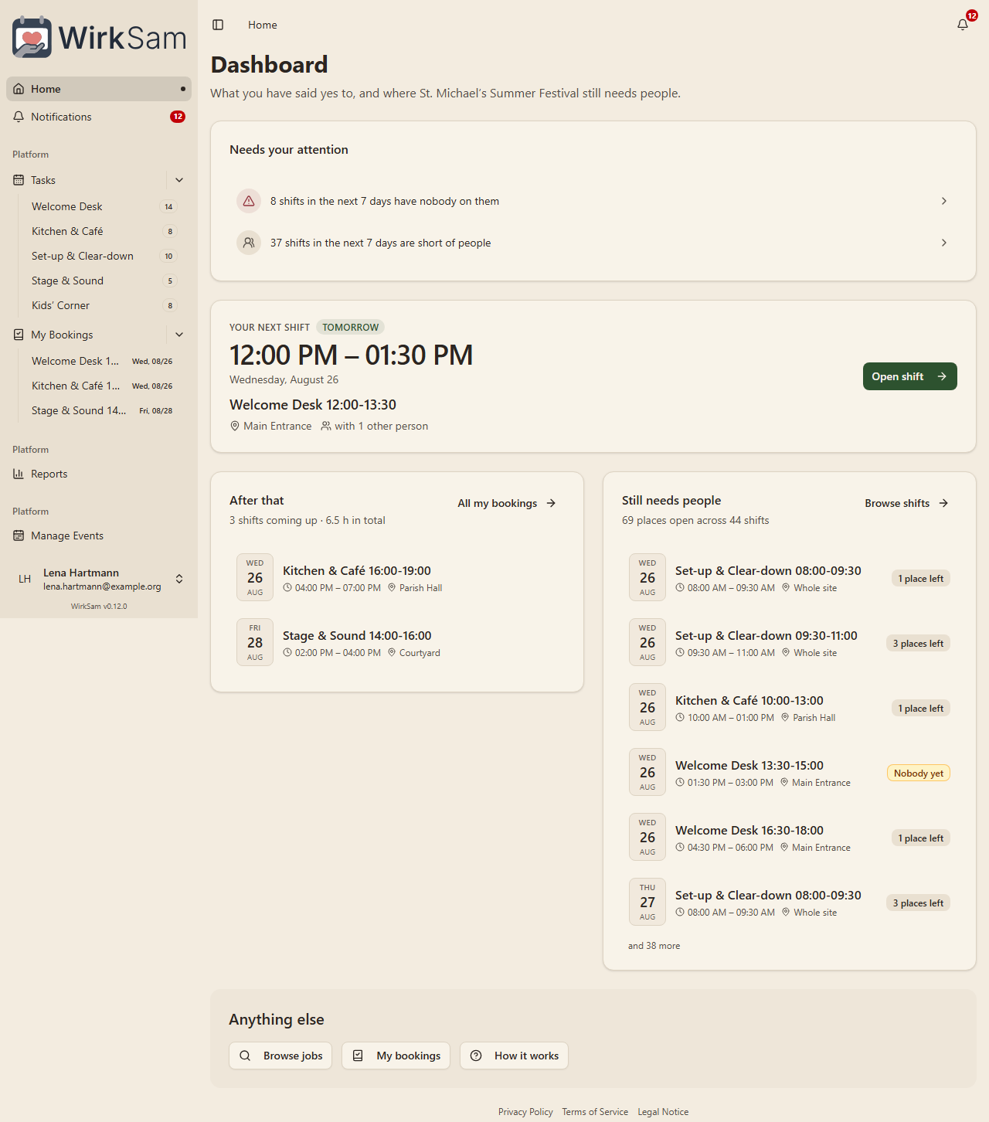Viewport: 989px width, 1122px height.
Task: Click the Open shift button
Action: [x=909, y=376]
